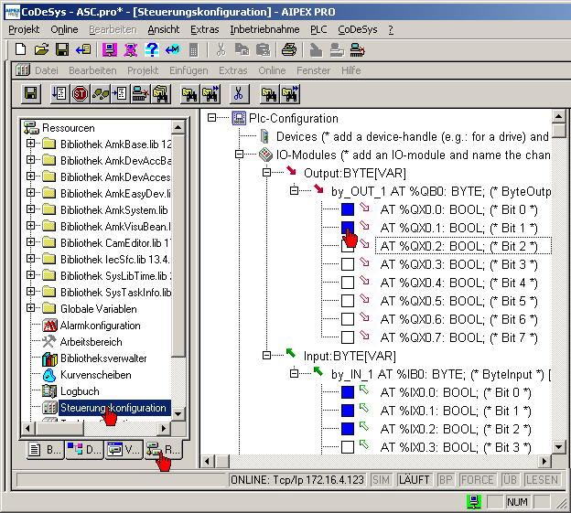Select Steuerungskonfiguration in resource tree
Screen dimensions: 571x513
pos(113,408)
